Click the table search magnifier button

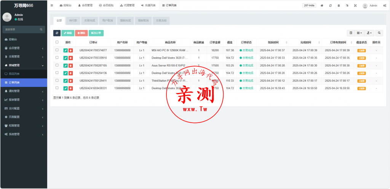(379, 33)
